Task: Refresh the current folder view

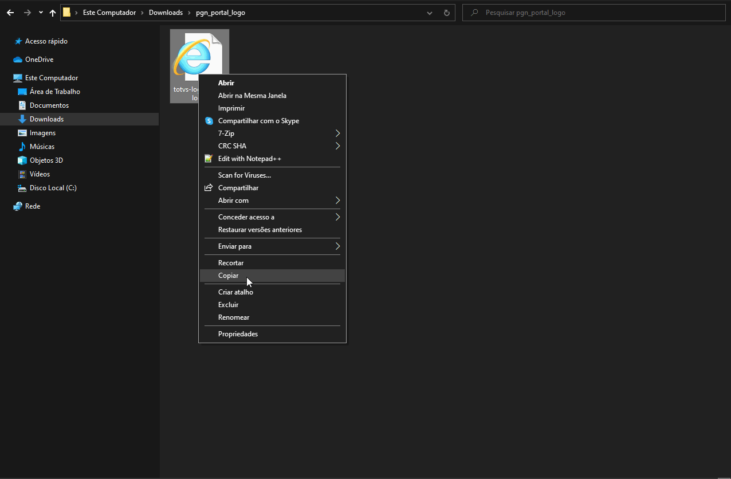Action: coord(447,13)
